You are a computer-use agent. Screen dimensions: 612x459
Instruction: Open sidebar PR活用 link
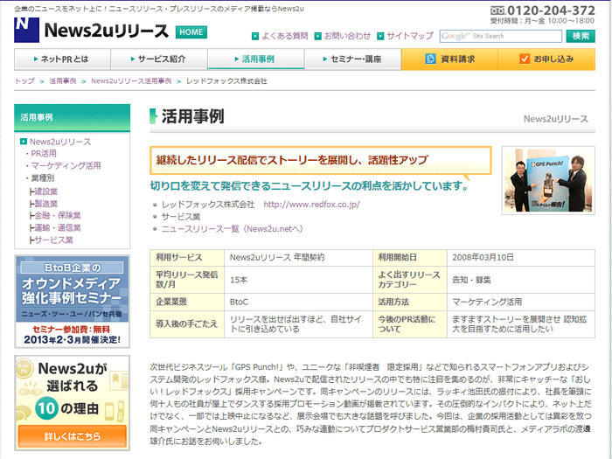click(x=44, y=153)
